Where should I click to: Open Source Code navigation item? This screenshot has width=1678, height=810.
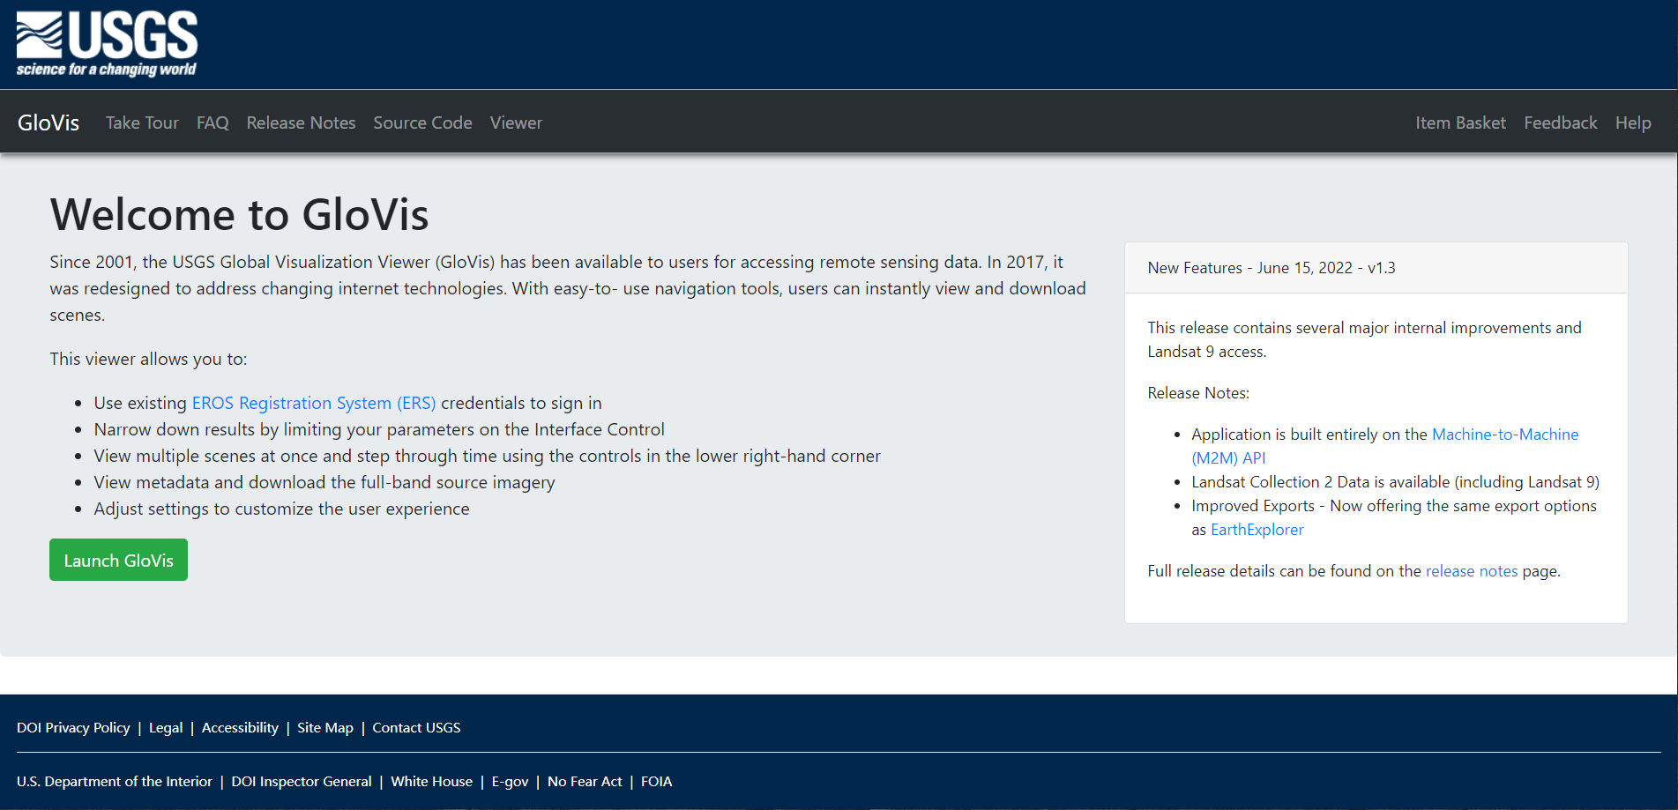(x=422, y=123)
